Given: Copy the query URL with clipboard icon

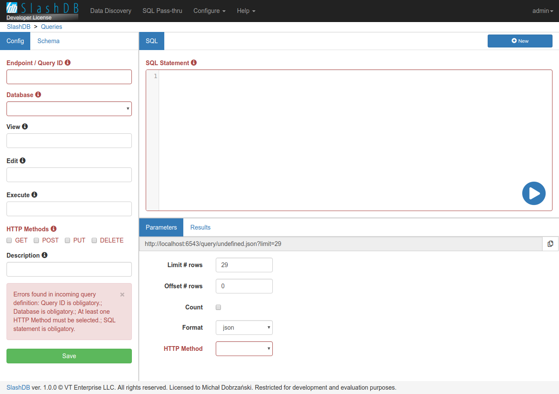Looking at the screenshot, I should (550, 244).
